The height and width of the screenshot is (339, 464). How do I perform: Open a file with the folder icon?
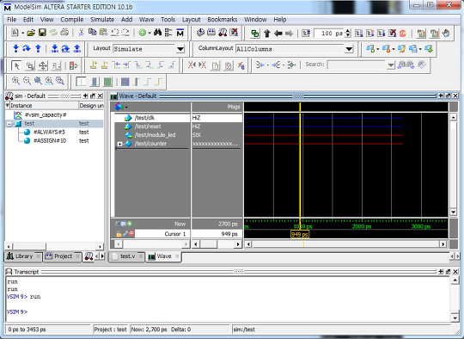point(31,33)
